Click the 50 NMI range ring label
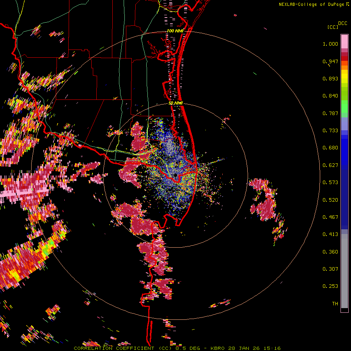This screenshot has height=351, width=351. (176, 103)
